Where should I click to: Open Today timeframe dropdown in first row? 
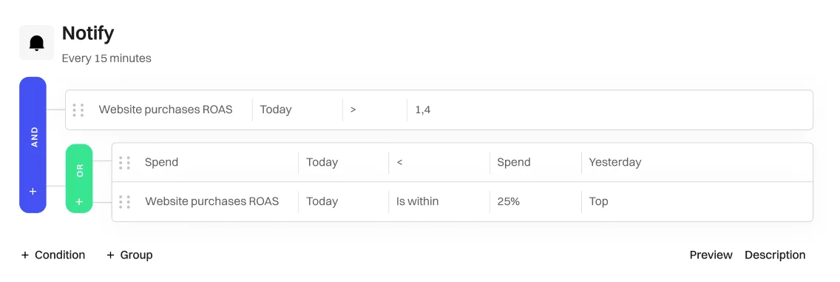point(297,110)
